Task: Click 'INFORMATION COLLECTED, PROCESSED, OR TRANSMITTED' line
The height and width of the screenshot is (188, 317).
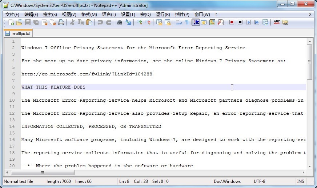Action: click(x=91, y=126)
